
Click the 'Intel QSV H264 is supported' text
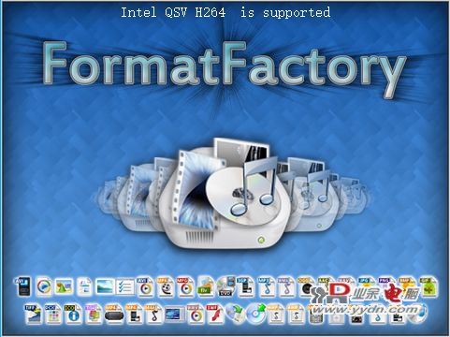[x=225, y=13]
